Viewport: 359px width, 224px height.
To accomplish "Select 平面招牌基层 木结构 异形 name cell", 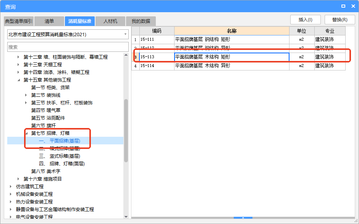I will 232,66.
